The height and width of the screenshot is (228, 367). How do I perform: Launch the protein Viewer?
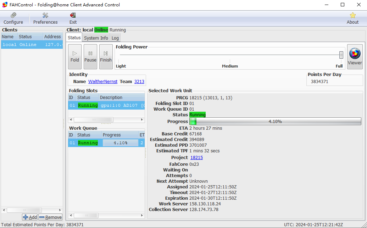pos(355,57)
